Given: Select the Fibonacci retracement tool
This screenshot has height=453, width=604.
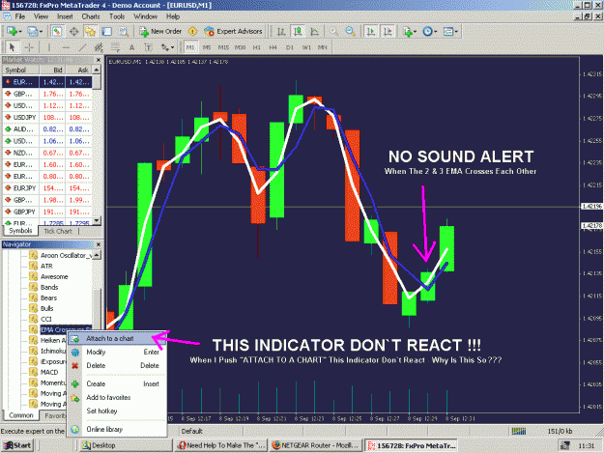Looking at the screenshot, I should [115, 47].
